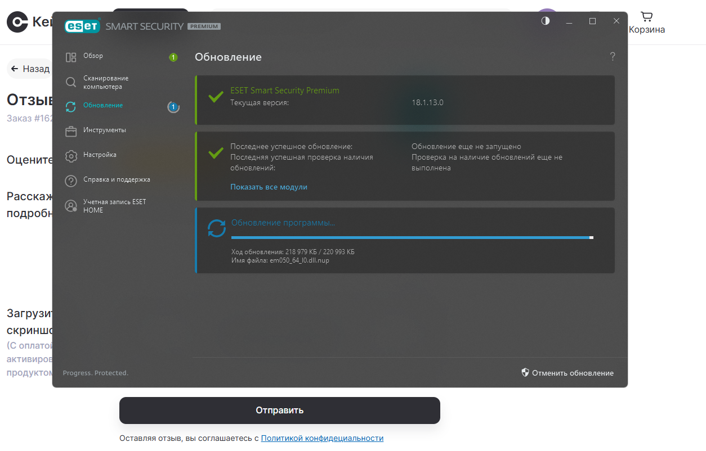The width and height of the screenshot is (706, 451).
Task: Close the ESET window
Action: (616, 21)
